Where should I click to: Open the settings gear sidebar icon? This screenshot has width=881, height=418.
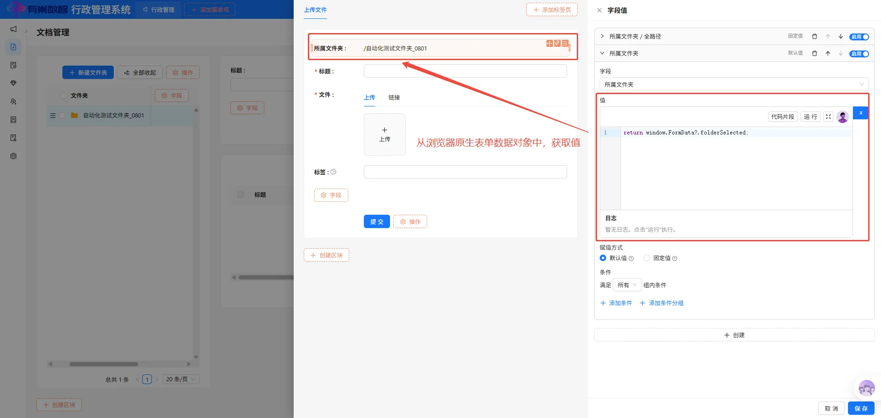(x=13, y=156)
